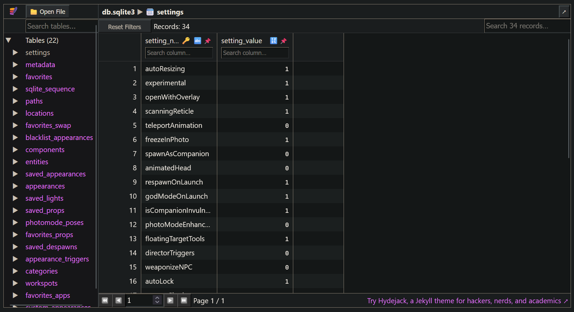Click the primary key icon

tap(186, 41)
